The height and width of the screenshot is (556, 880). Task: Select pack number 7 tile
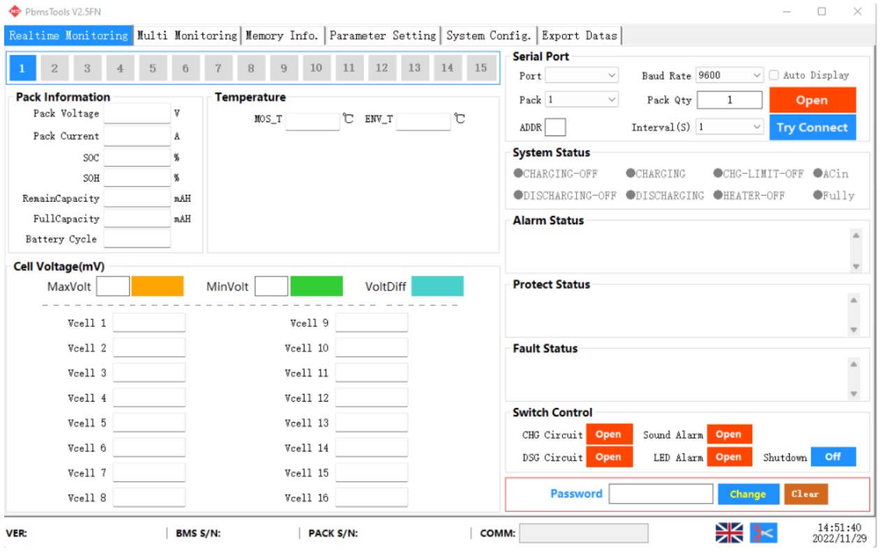coord(219,68)
